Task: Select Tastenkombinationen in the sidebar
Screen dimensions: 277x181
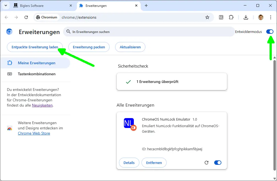Action: coord(36,74)
